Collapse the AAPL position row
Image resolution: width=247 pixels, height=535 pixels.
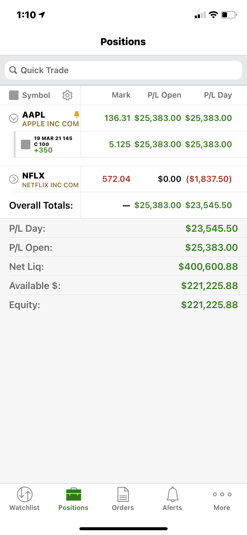pos(14,118)
